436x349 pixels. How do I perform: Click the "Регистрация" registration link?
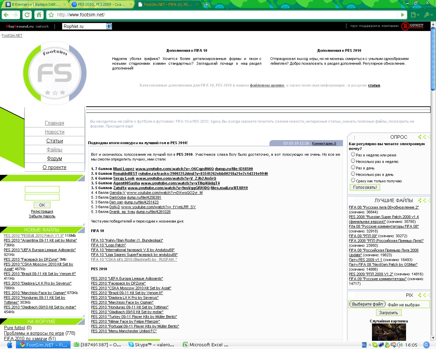tap(42, 211)
